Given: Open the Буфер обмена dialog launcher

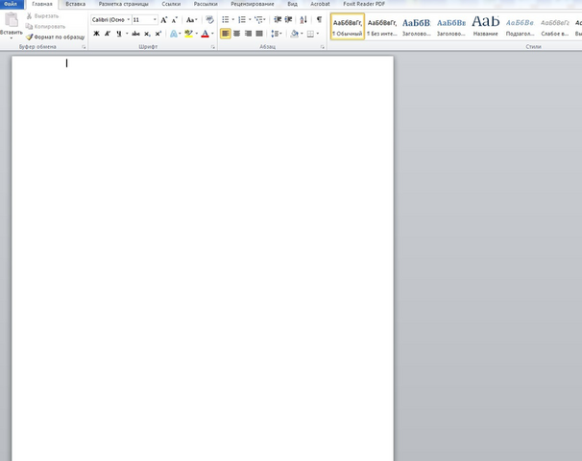Looking at the screenshot, I should tap(84, 47).
